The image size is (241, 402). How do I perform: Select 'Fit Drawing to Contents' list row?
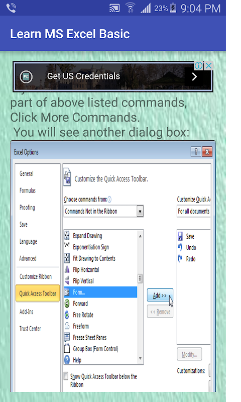(x=100, y=258)
